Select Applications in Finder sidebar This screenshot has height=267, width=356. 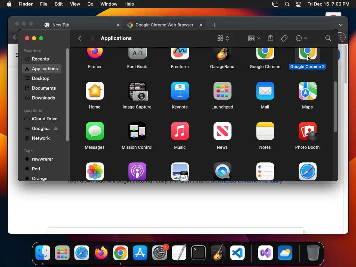(x=41, y=68)
